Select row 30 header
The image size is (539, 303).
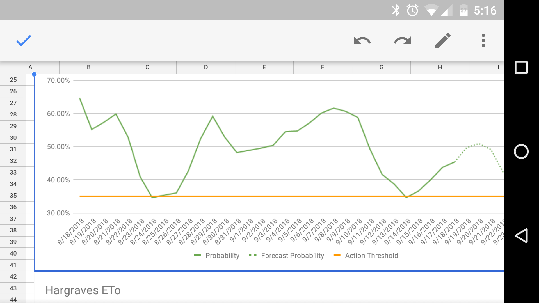pos(13,138)
